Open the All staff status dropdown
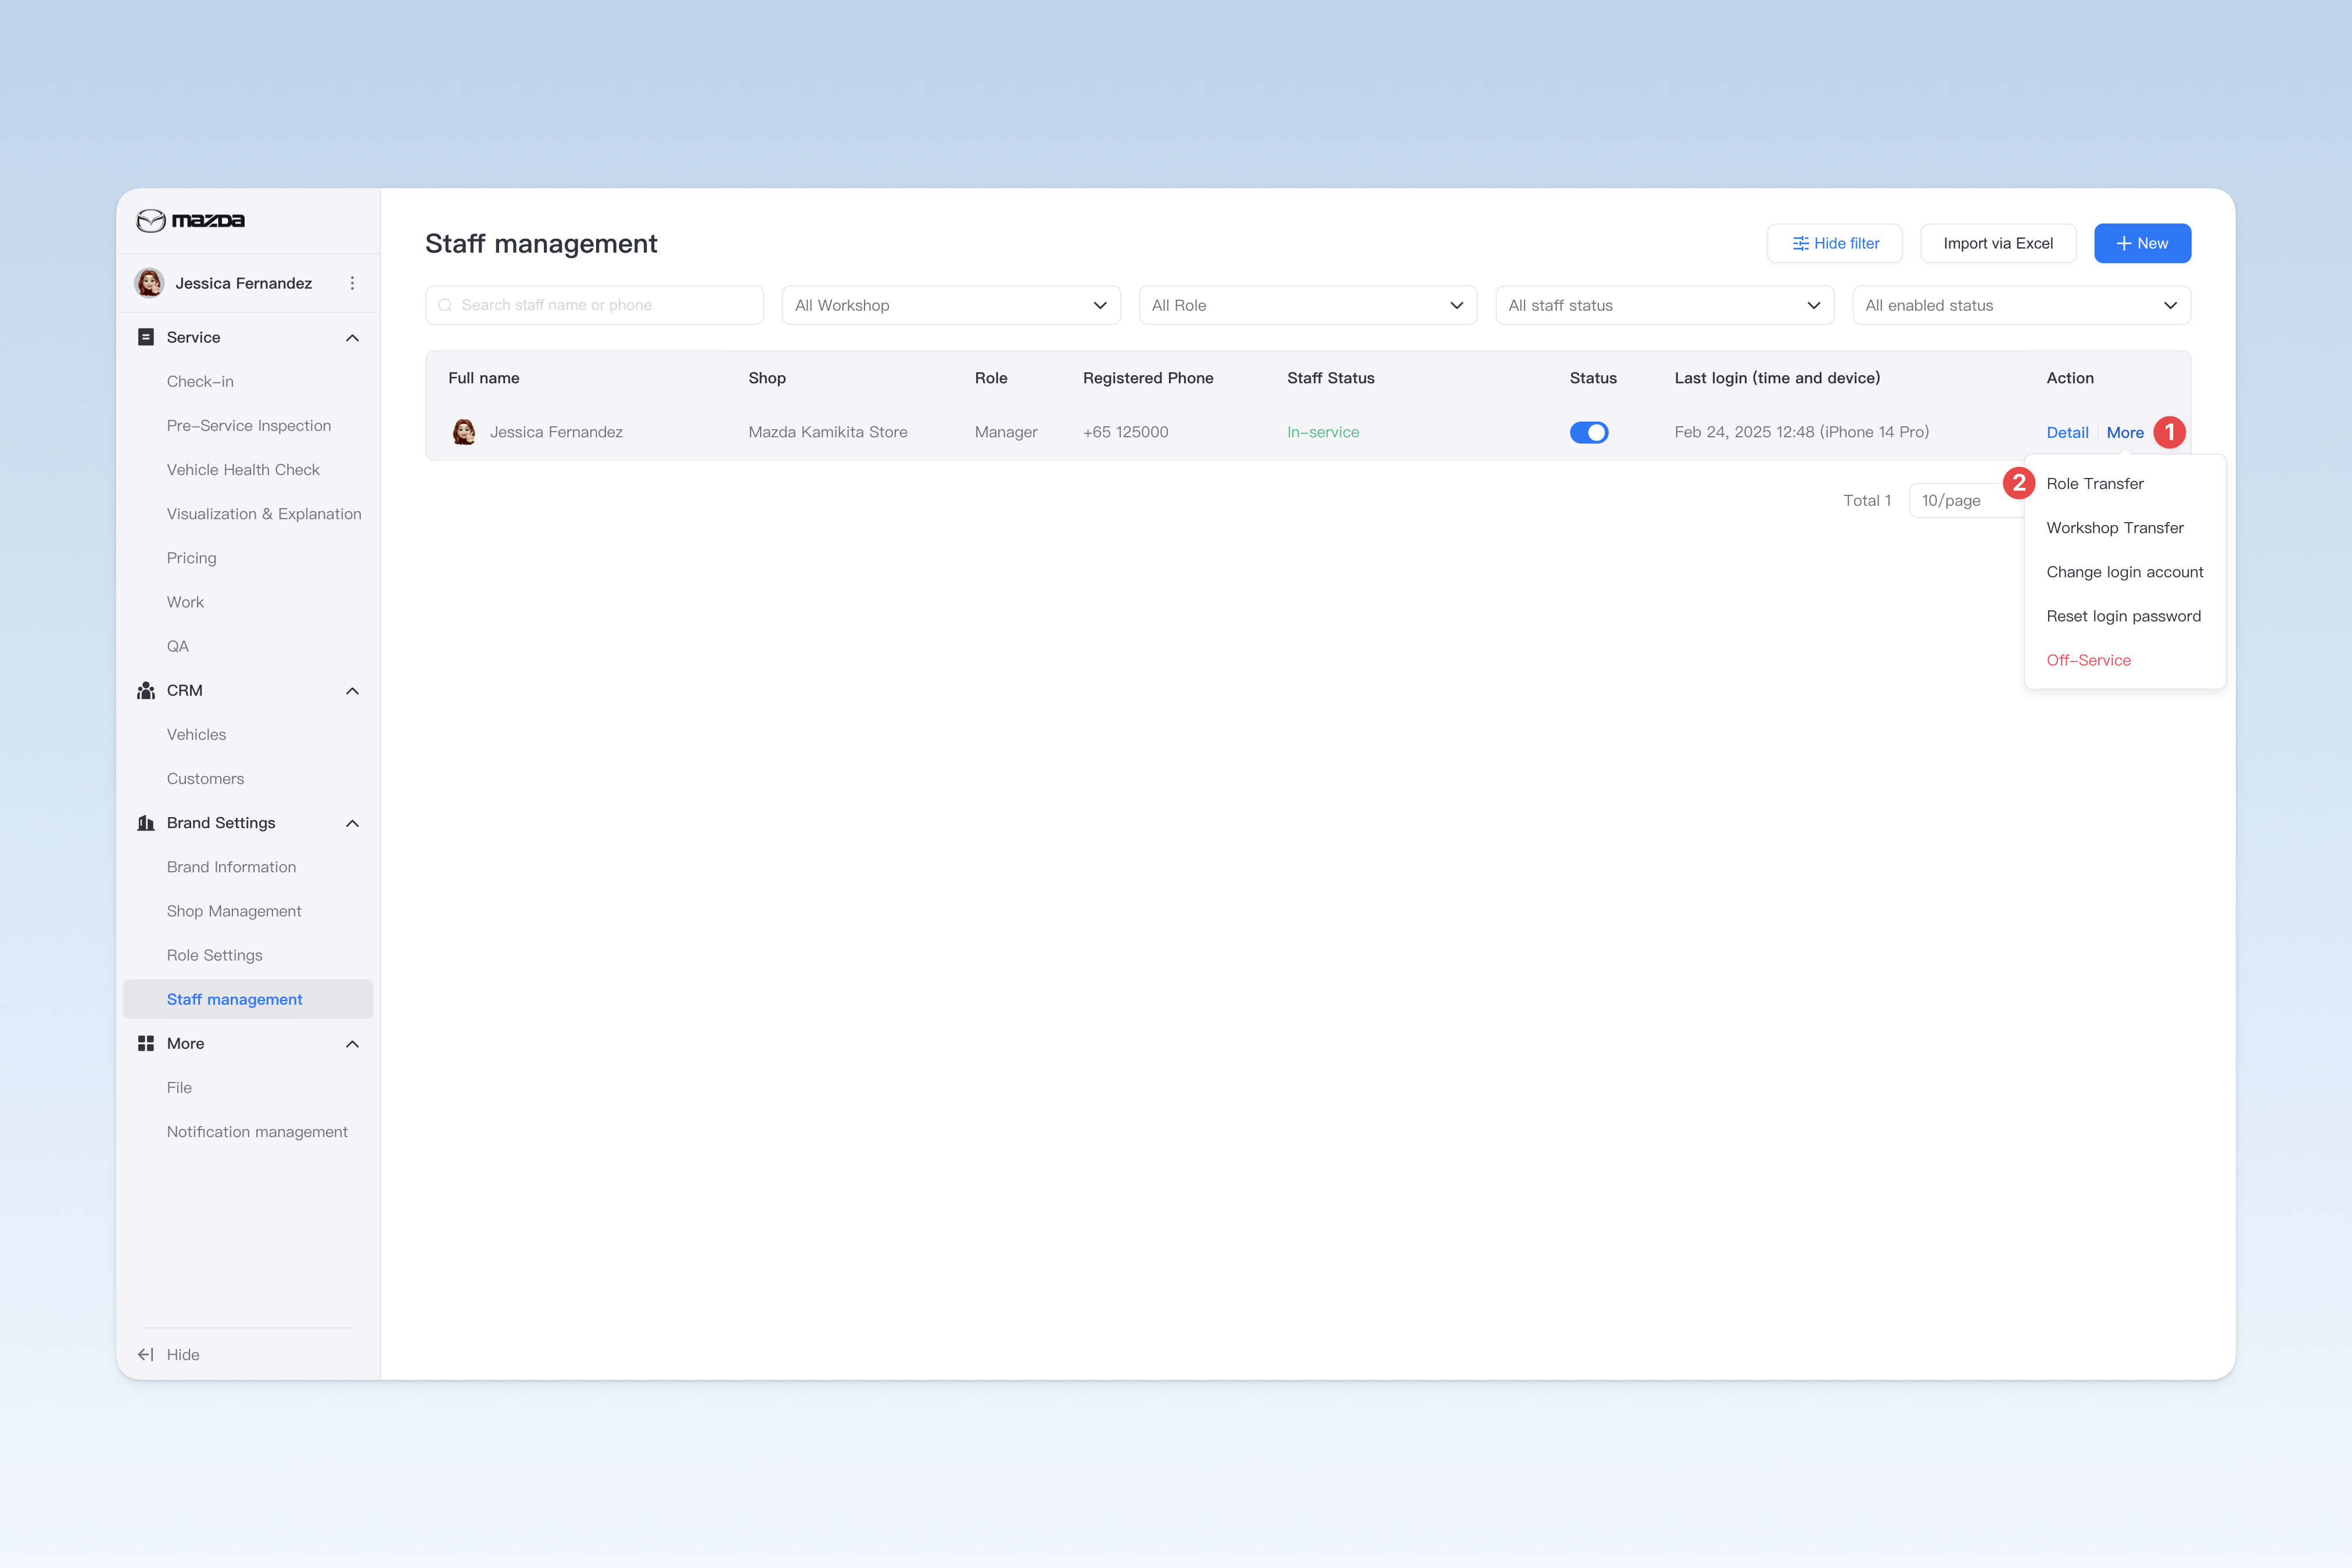Viewport: 2352px width, 1568px height. [1665, 305]
